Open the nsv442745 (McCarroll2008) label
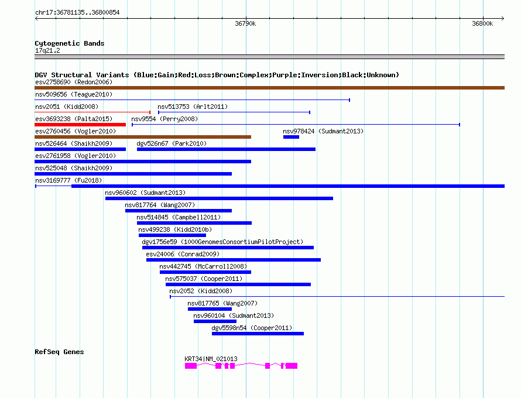 (x=203, y=266)
